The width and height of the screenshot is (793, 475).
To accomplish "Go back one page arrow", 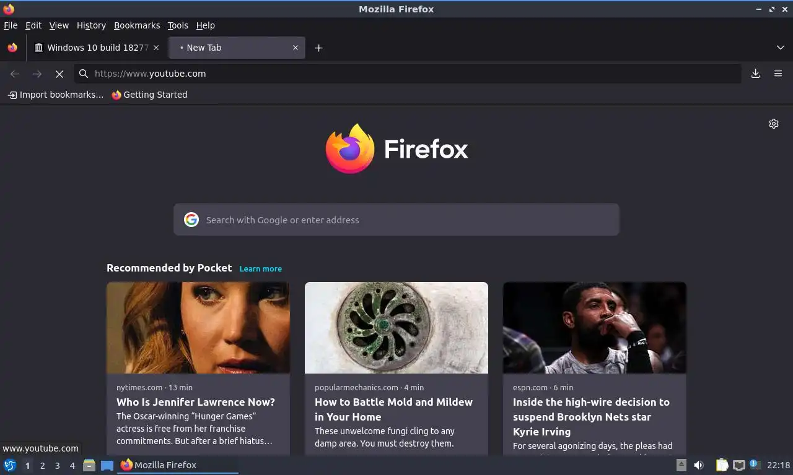I will tap(15, 74).
